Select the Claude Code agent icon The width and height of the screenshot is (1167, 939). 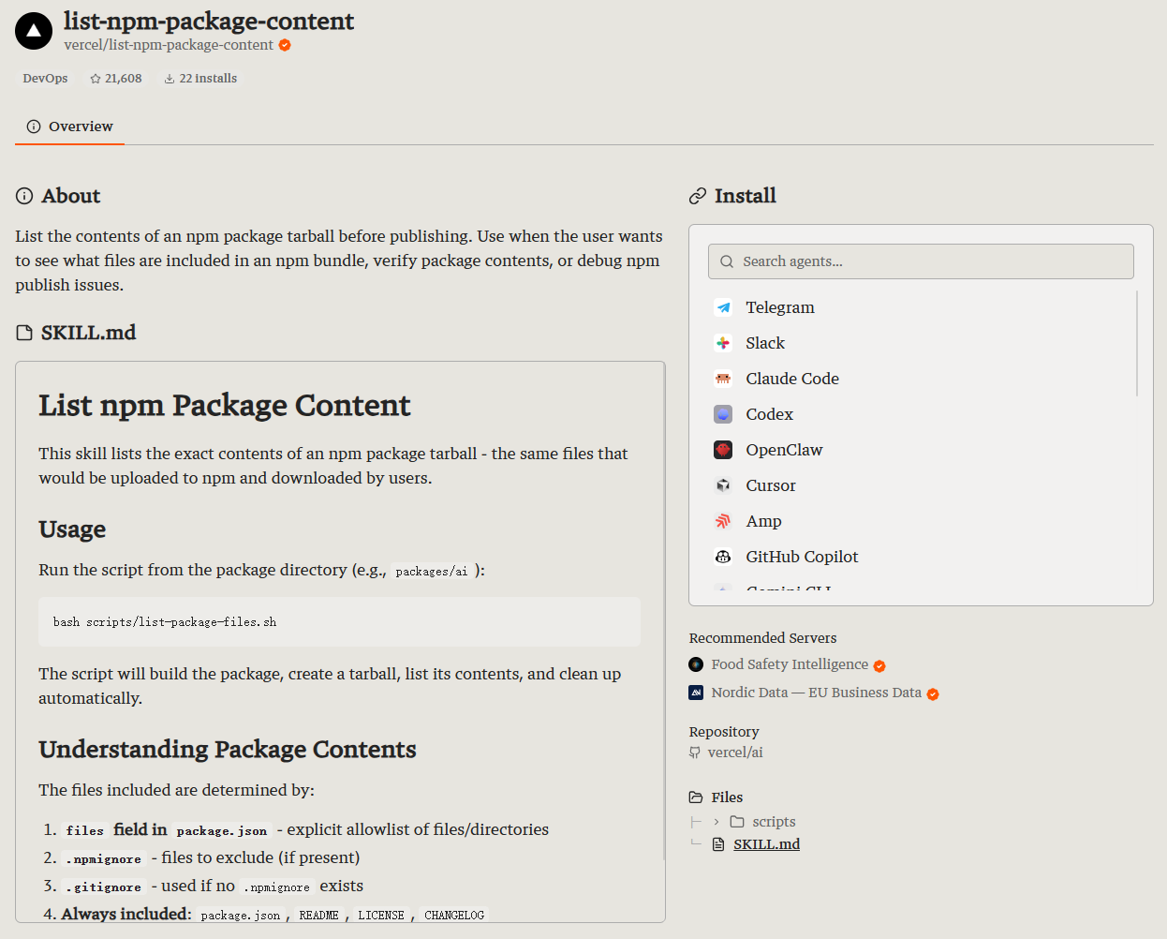723,379
